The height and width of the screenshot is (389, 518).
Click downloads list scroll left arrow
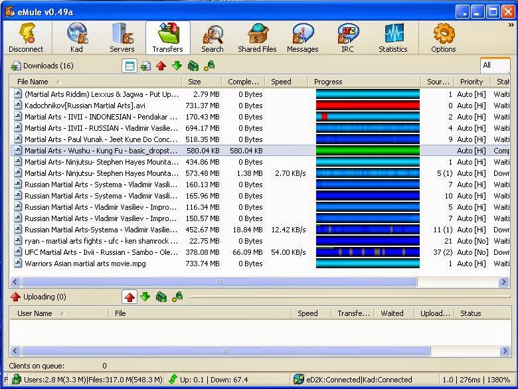(x=15, y=281)
